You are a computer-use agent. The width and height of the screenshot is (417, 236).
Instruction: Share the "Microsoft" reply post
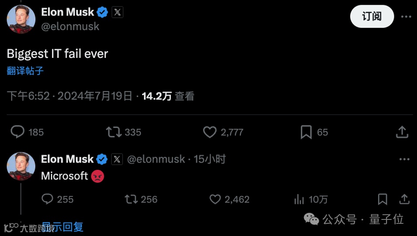[x=404, y=199]
